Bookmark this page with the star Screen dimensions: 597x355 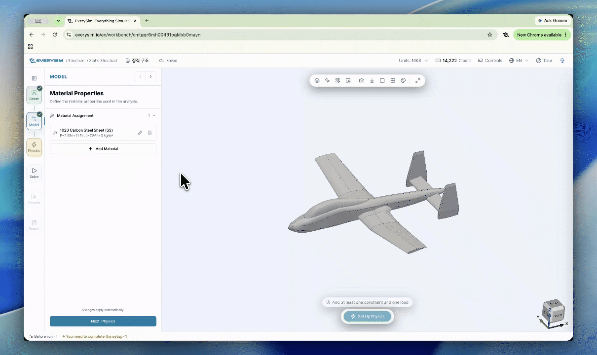pos(490,35)
